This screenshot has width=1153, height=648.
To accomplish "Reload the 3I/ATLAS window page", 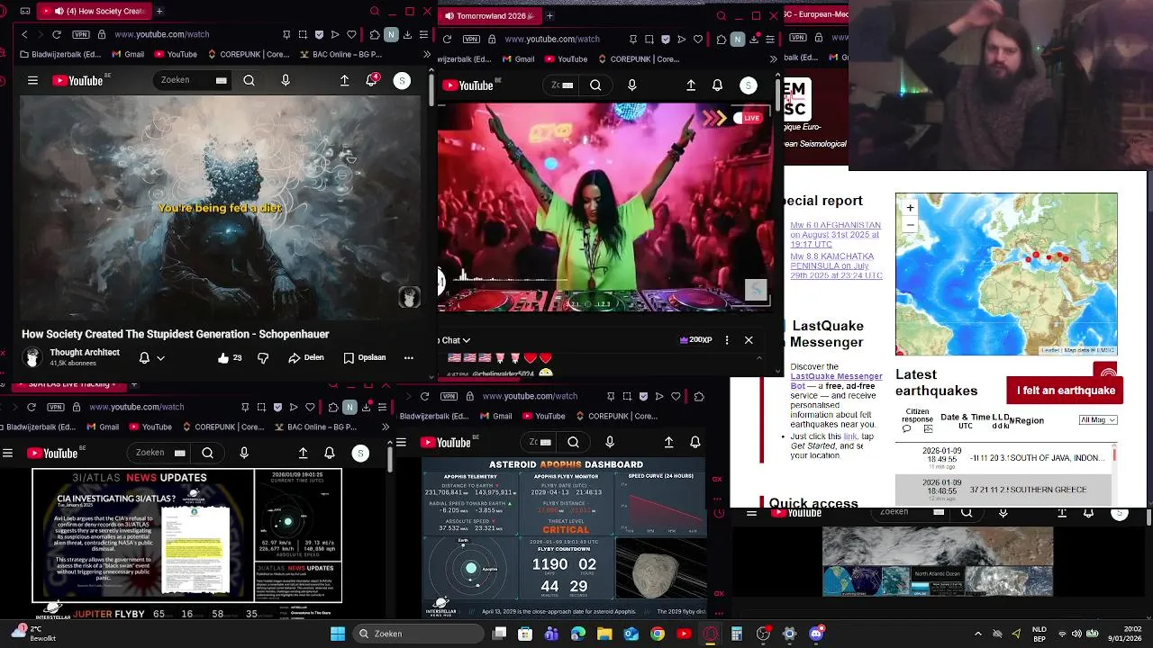I will click(31, 407).
